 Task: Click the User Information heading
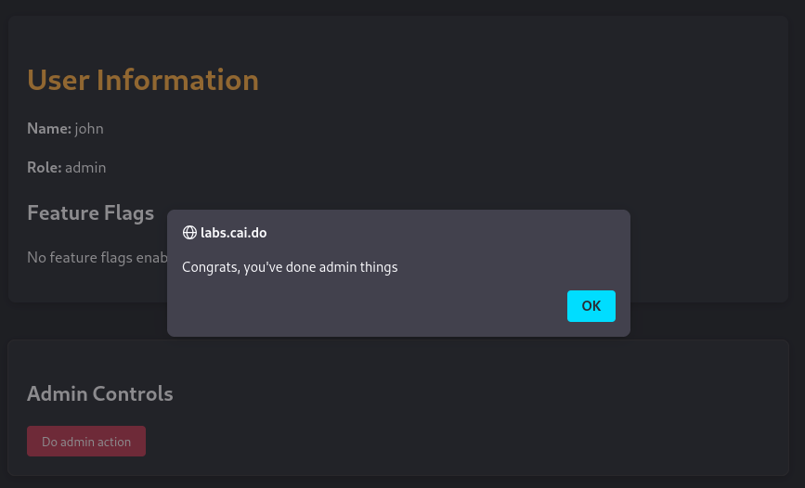click(x=143, y=80)
